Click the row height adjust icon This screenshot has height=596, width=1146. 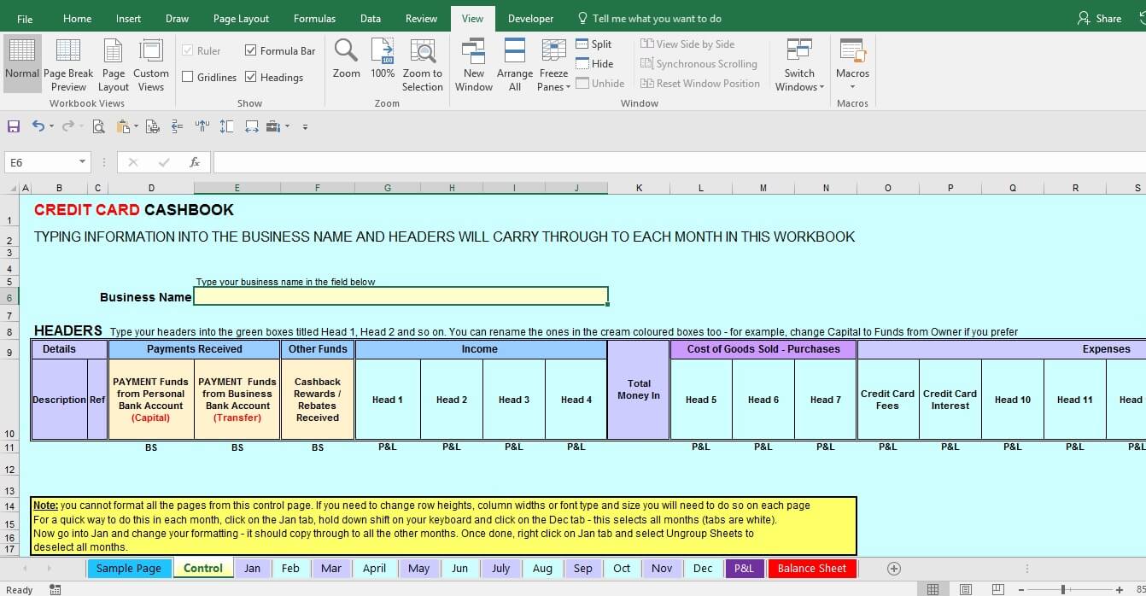tap(226, 126)
